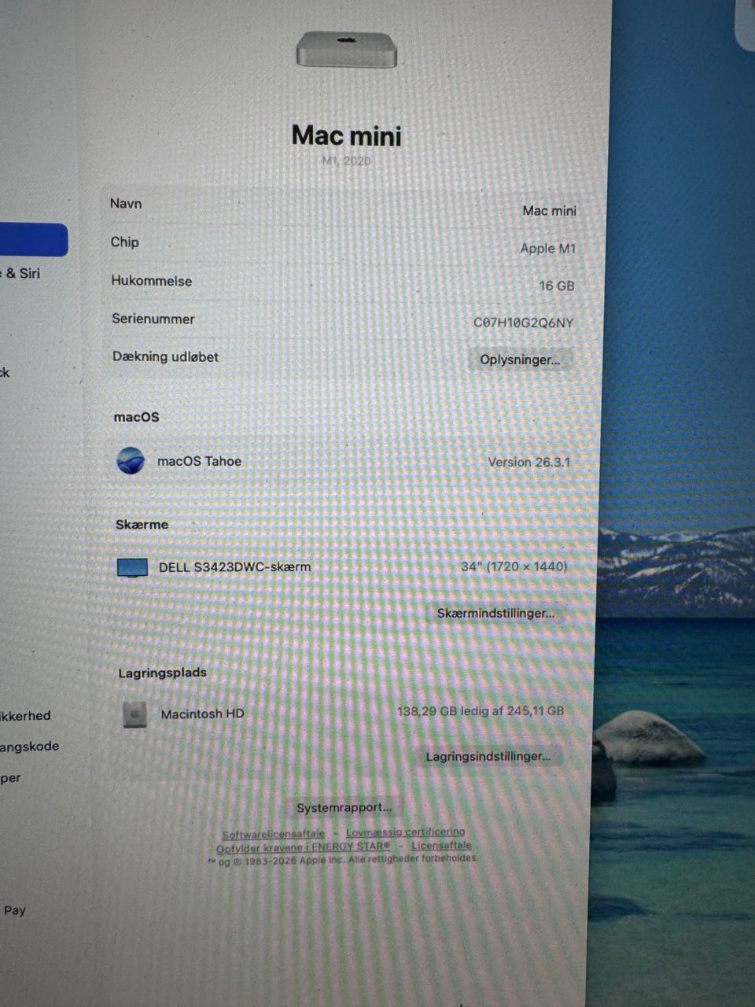The height and width of the screenshot is (1007, 755).
Task: Open the Lovmæssig certificering link
Action: 405,832
